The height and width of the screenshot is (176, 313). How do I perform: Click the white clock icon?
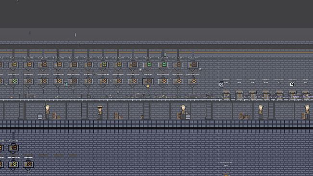tap(292, 85)
